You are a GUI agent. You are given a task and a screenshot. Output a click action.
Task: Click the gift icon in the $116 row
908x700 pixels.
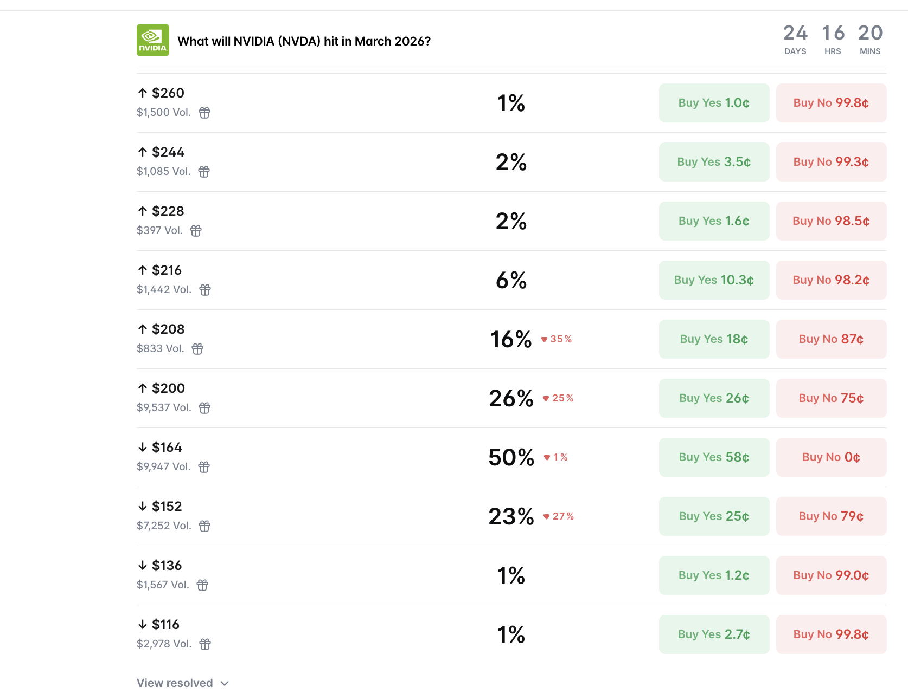[x=205, y=644]
